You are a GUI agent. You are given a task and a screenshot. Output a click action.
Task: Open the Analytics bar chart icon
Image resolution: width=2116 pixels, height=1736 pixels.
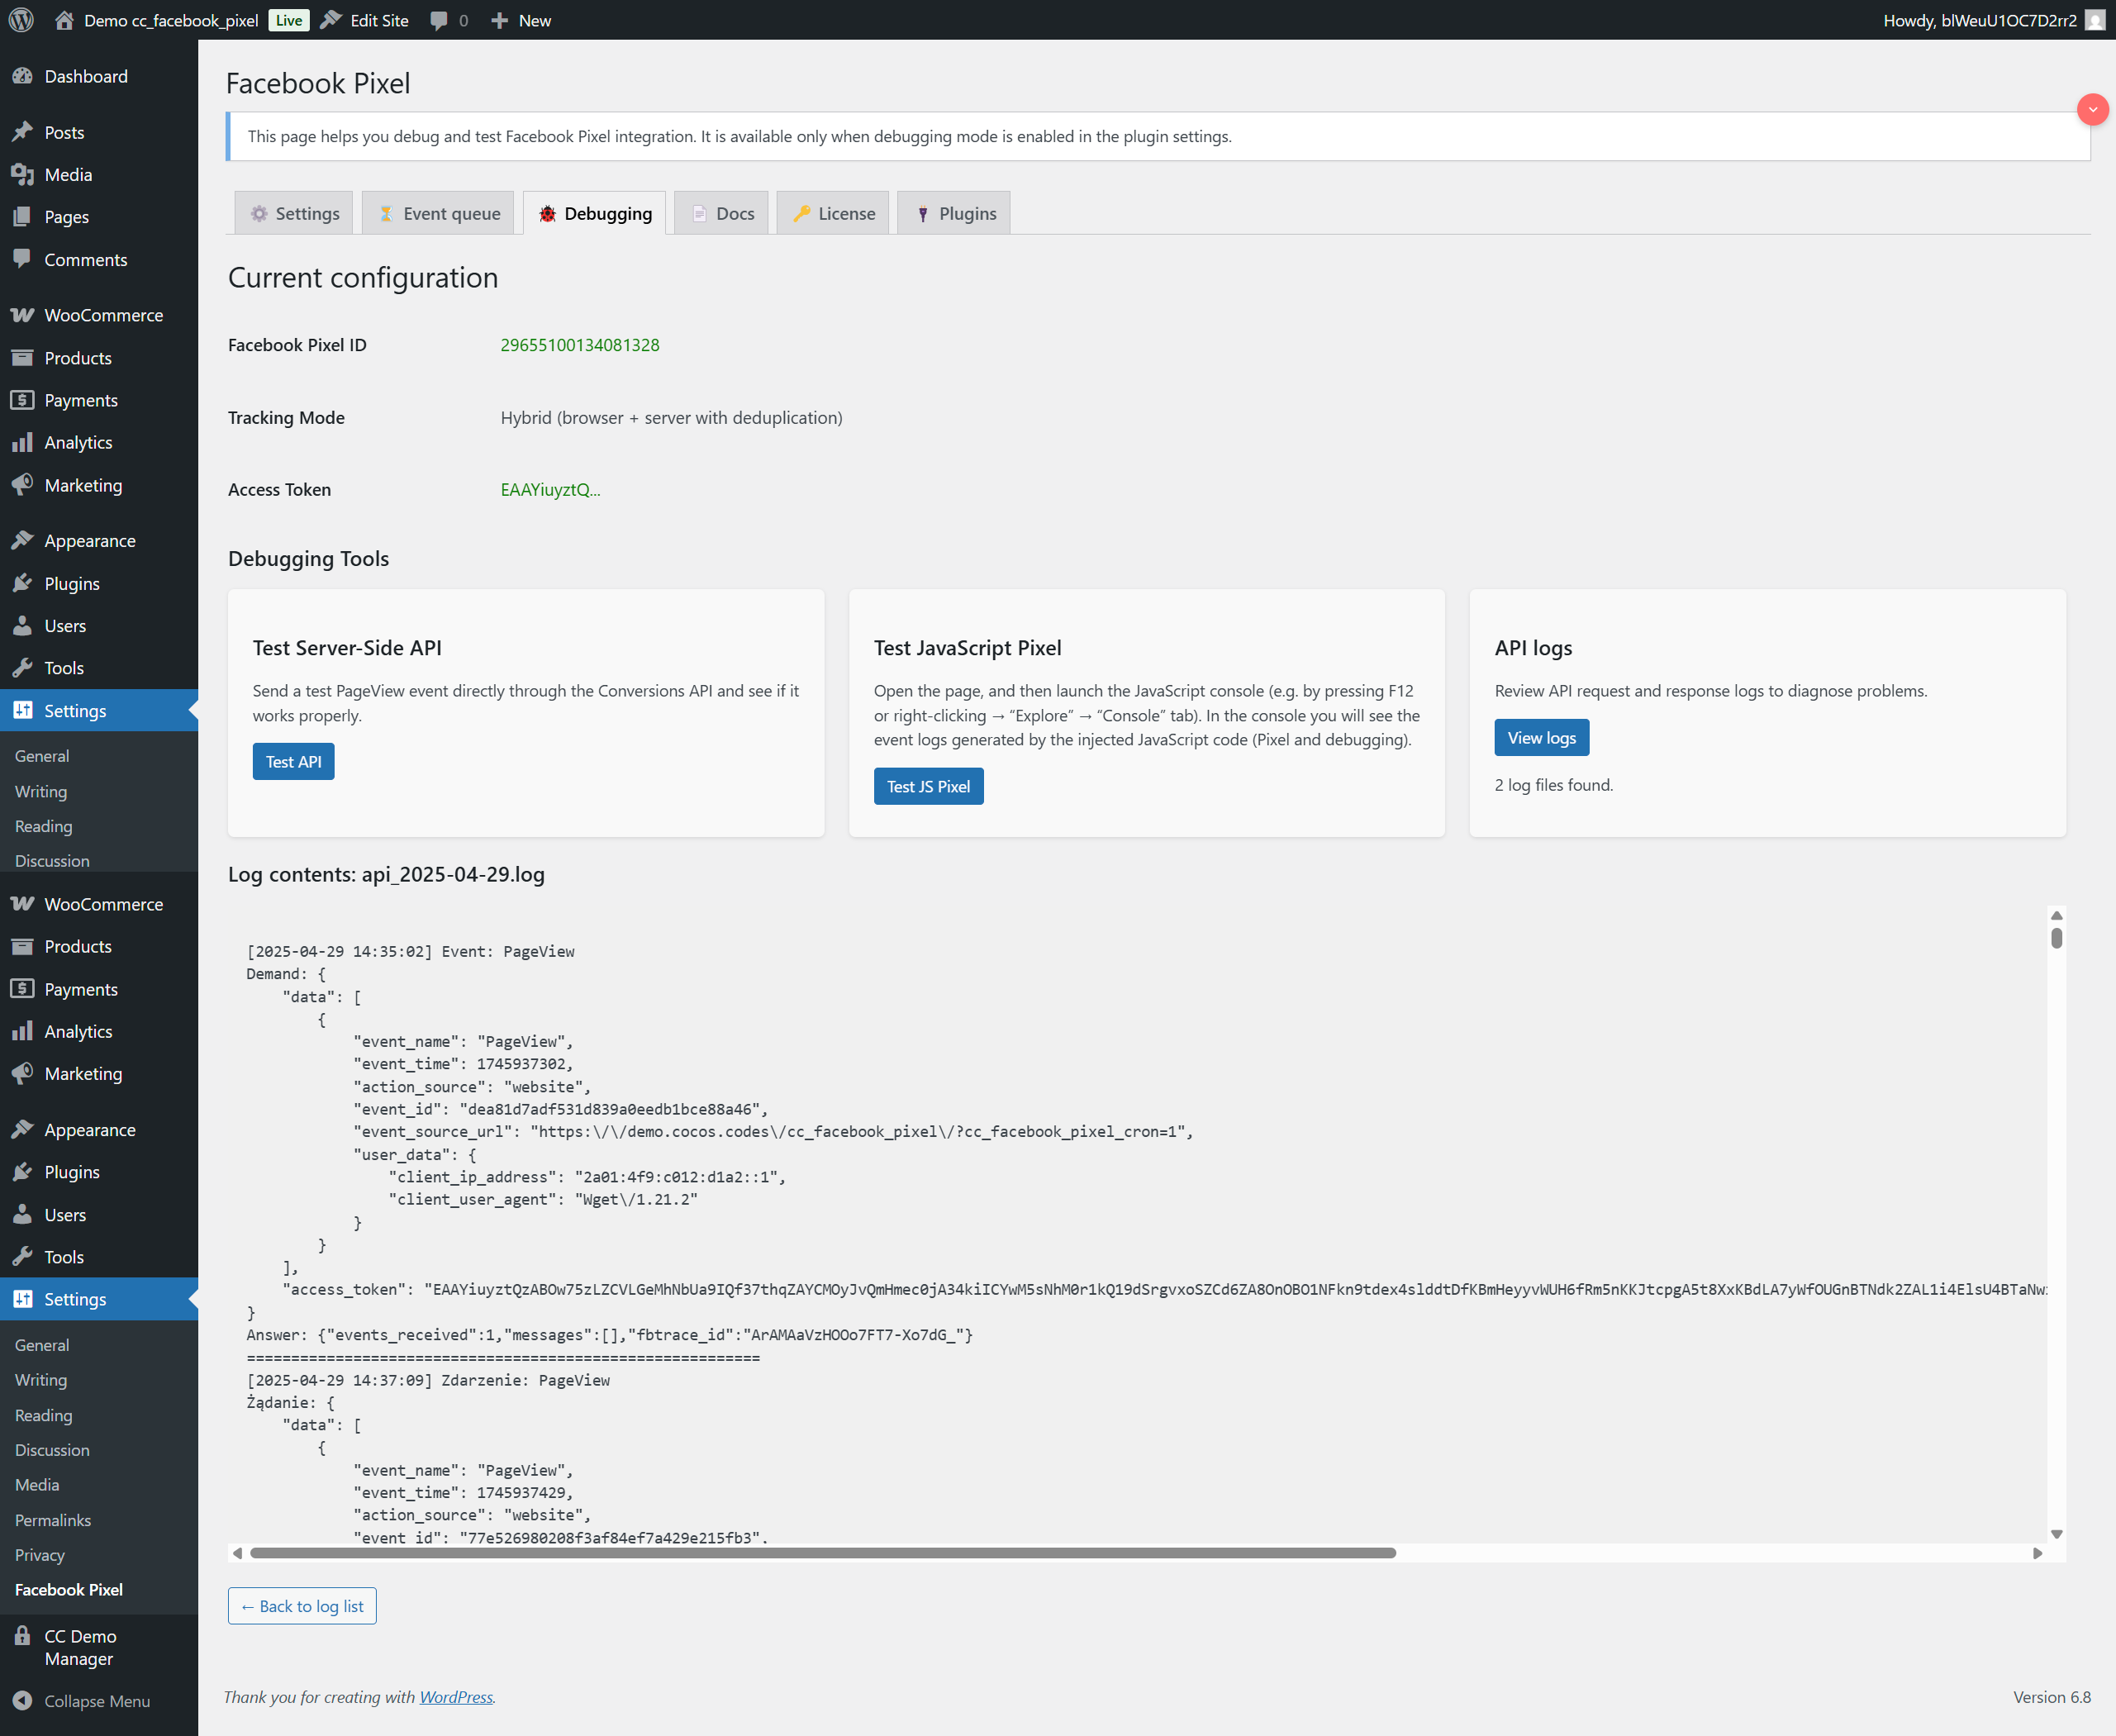pos(22,442)
